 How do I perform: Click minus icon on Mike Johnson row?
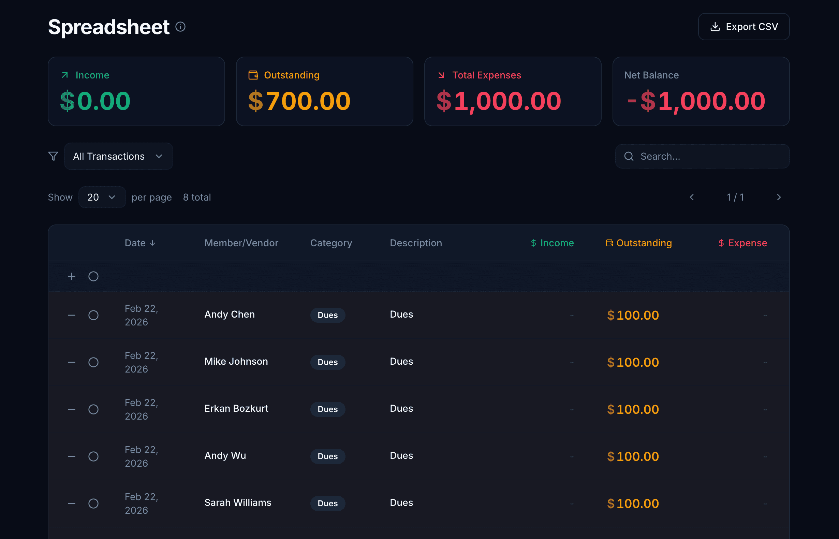[x=71, y=362]
